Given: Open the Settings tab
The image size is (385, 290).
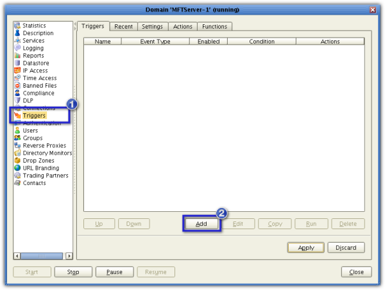Looking at the screenshot, I should click(x=152, y=26).
